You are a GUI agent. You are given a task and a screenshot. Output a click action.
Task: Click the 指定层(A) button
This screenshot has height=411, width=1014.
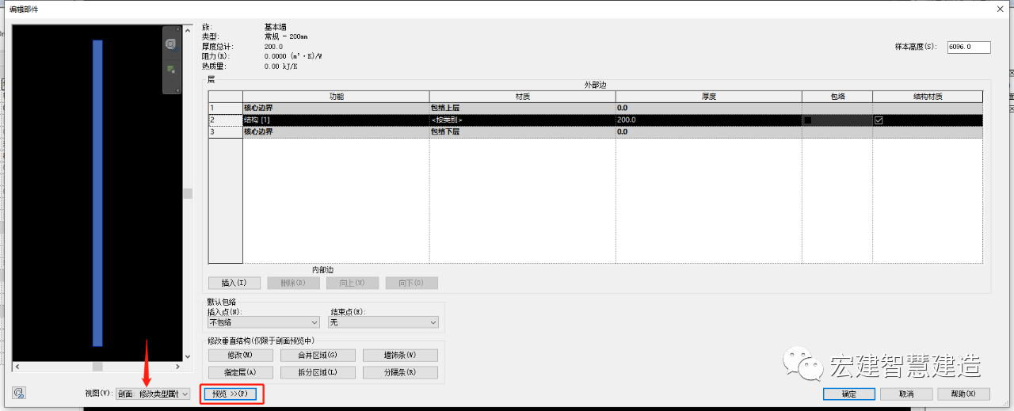[x=240, y=372]
